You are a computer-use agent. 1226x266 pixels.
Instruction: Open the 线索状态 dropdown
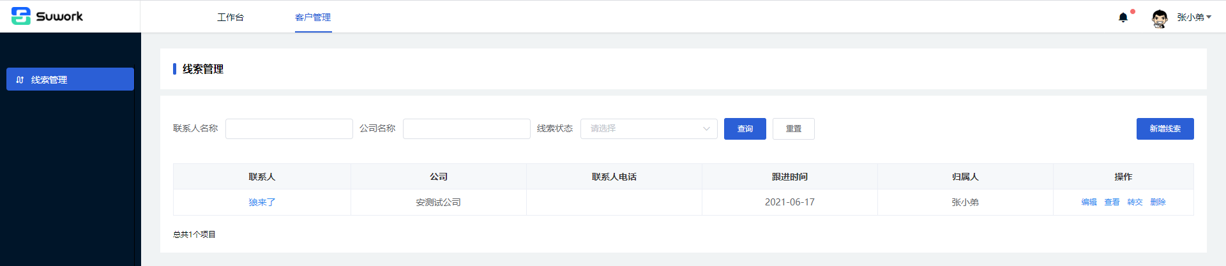coord(649,129)
